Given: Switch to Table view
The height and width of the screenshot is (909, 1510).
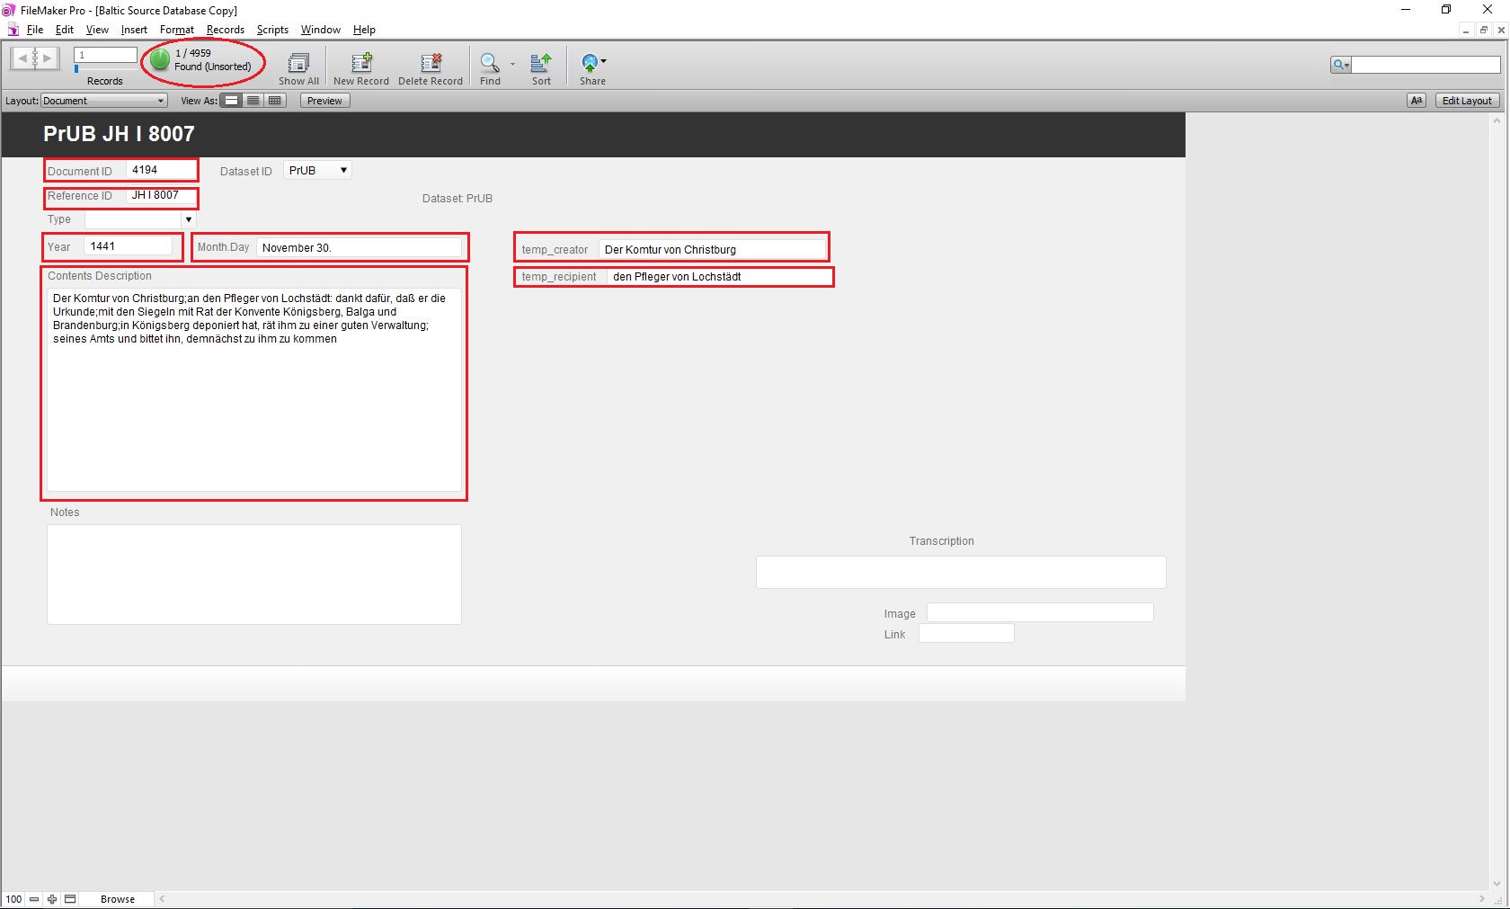Looking at the screenshot, I should pyautogui.click(x=275, y=101).
